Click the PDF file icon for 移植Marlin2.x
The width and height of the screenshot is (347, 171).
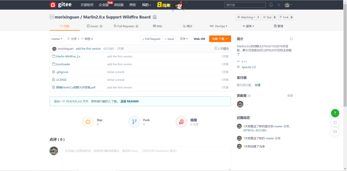coord(54,87)
